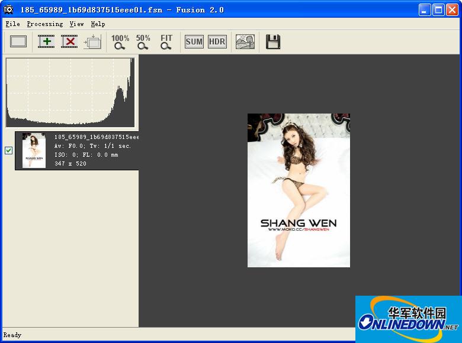Image resolution: width=462 pixels, height=343 pixels.
Task: Click the 'Ready' status bar text
Action: pos(12,335)
